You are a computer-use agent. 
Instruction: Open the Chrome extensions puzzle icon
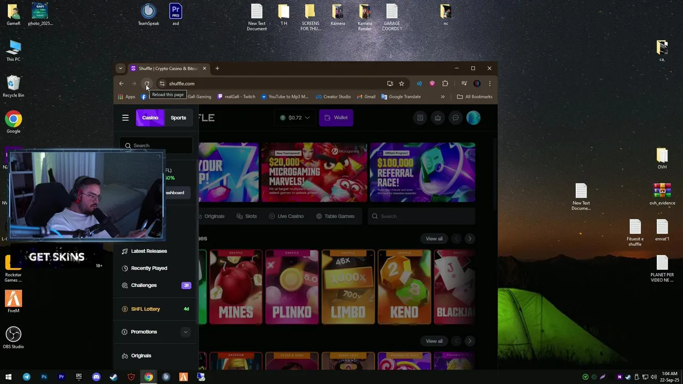(445, 84)
